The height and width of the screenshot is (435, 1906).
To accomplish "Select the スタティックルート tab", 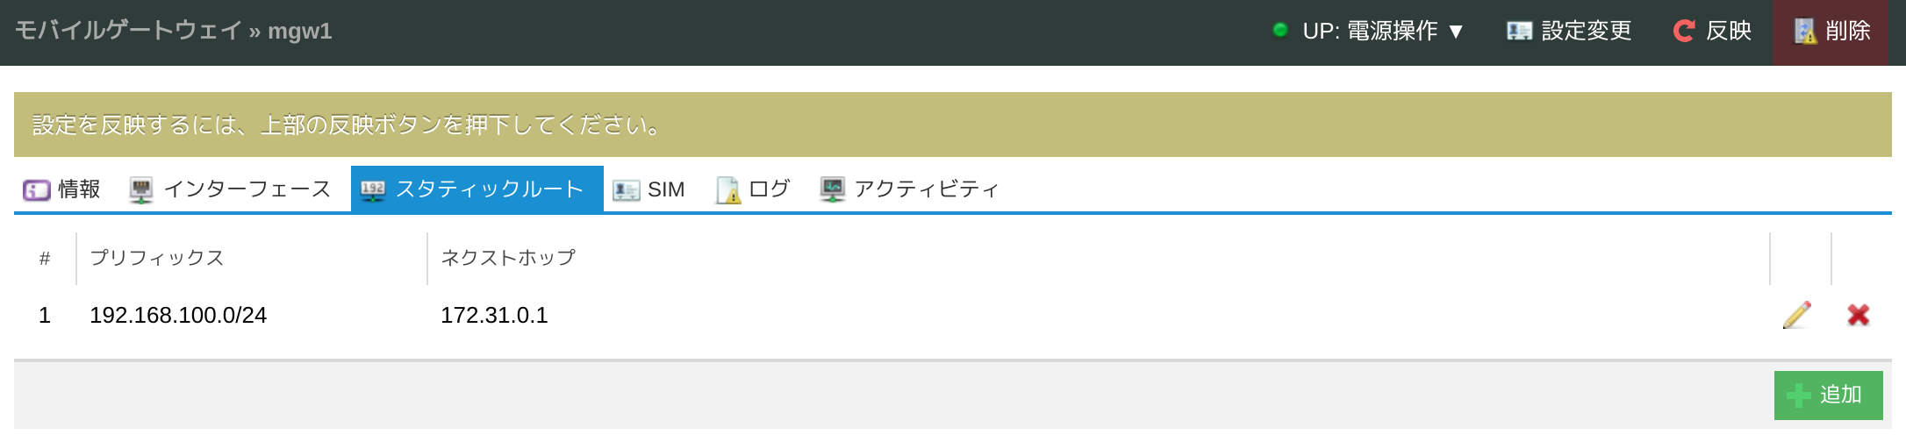I will (476, 189).
